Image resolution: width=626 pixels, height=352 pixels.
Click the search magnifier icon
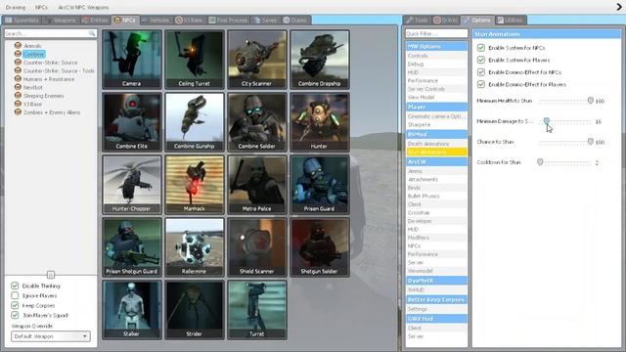(92, 33)
